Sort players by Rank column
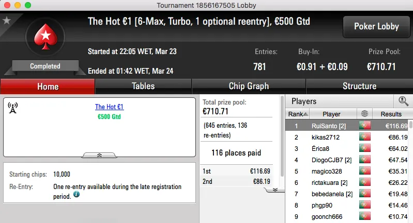This screenshot has height=223, width=413. [x=298, y=114]
